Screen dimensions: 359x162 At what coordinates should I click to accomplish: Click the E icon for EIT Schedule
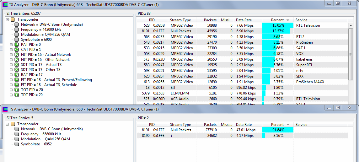pos(17,85)
